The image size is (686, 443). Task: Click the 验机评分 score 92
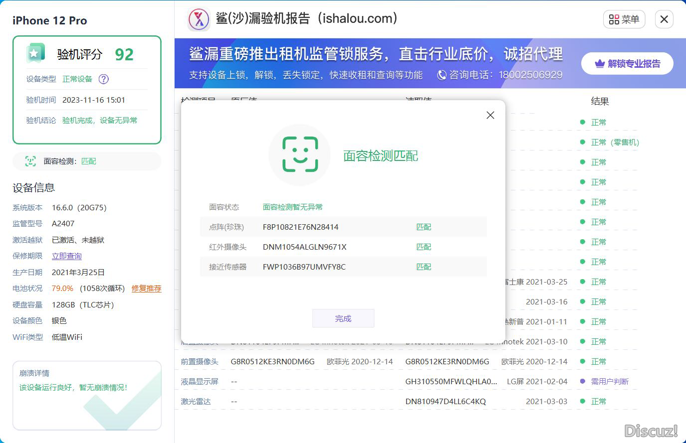tap(124, 54)
